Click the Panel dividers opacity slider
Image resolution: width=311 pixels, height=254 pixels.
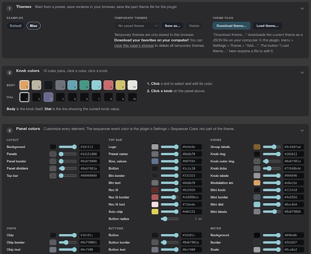pyautogui.click(x=68, y=168)
